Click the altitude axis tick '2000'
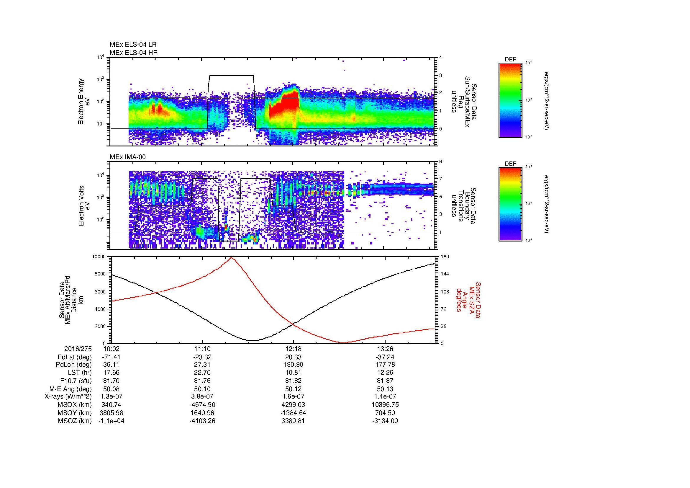This screenshot has height=488, width=690. point(101,327)
